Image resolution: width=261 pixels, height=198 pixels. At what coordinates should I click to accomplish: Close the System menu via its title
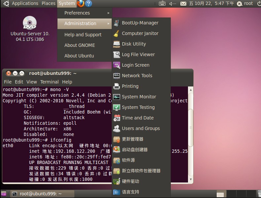tap(67, 3)
